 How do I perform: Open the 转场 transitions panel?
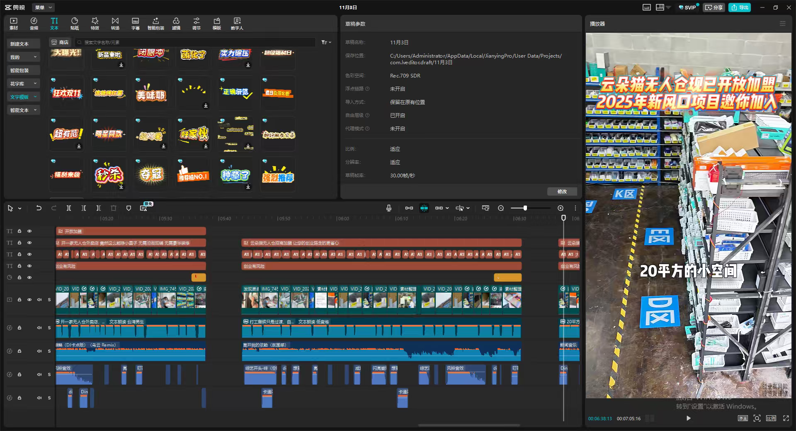coord(115,24)
